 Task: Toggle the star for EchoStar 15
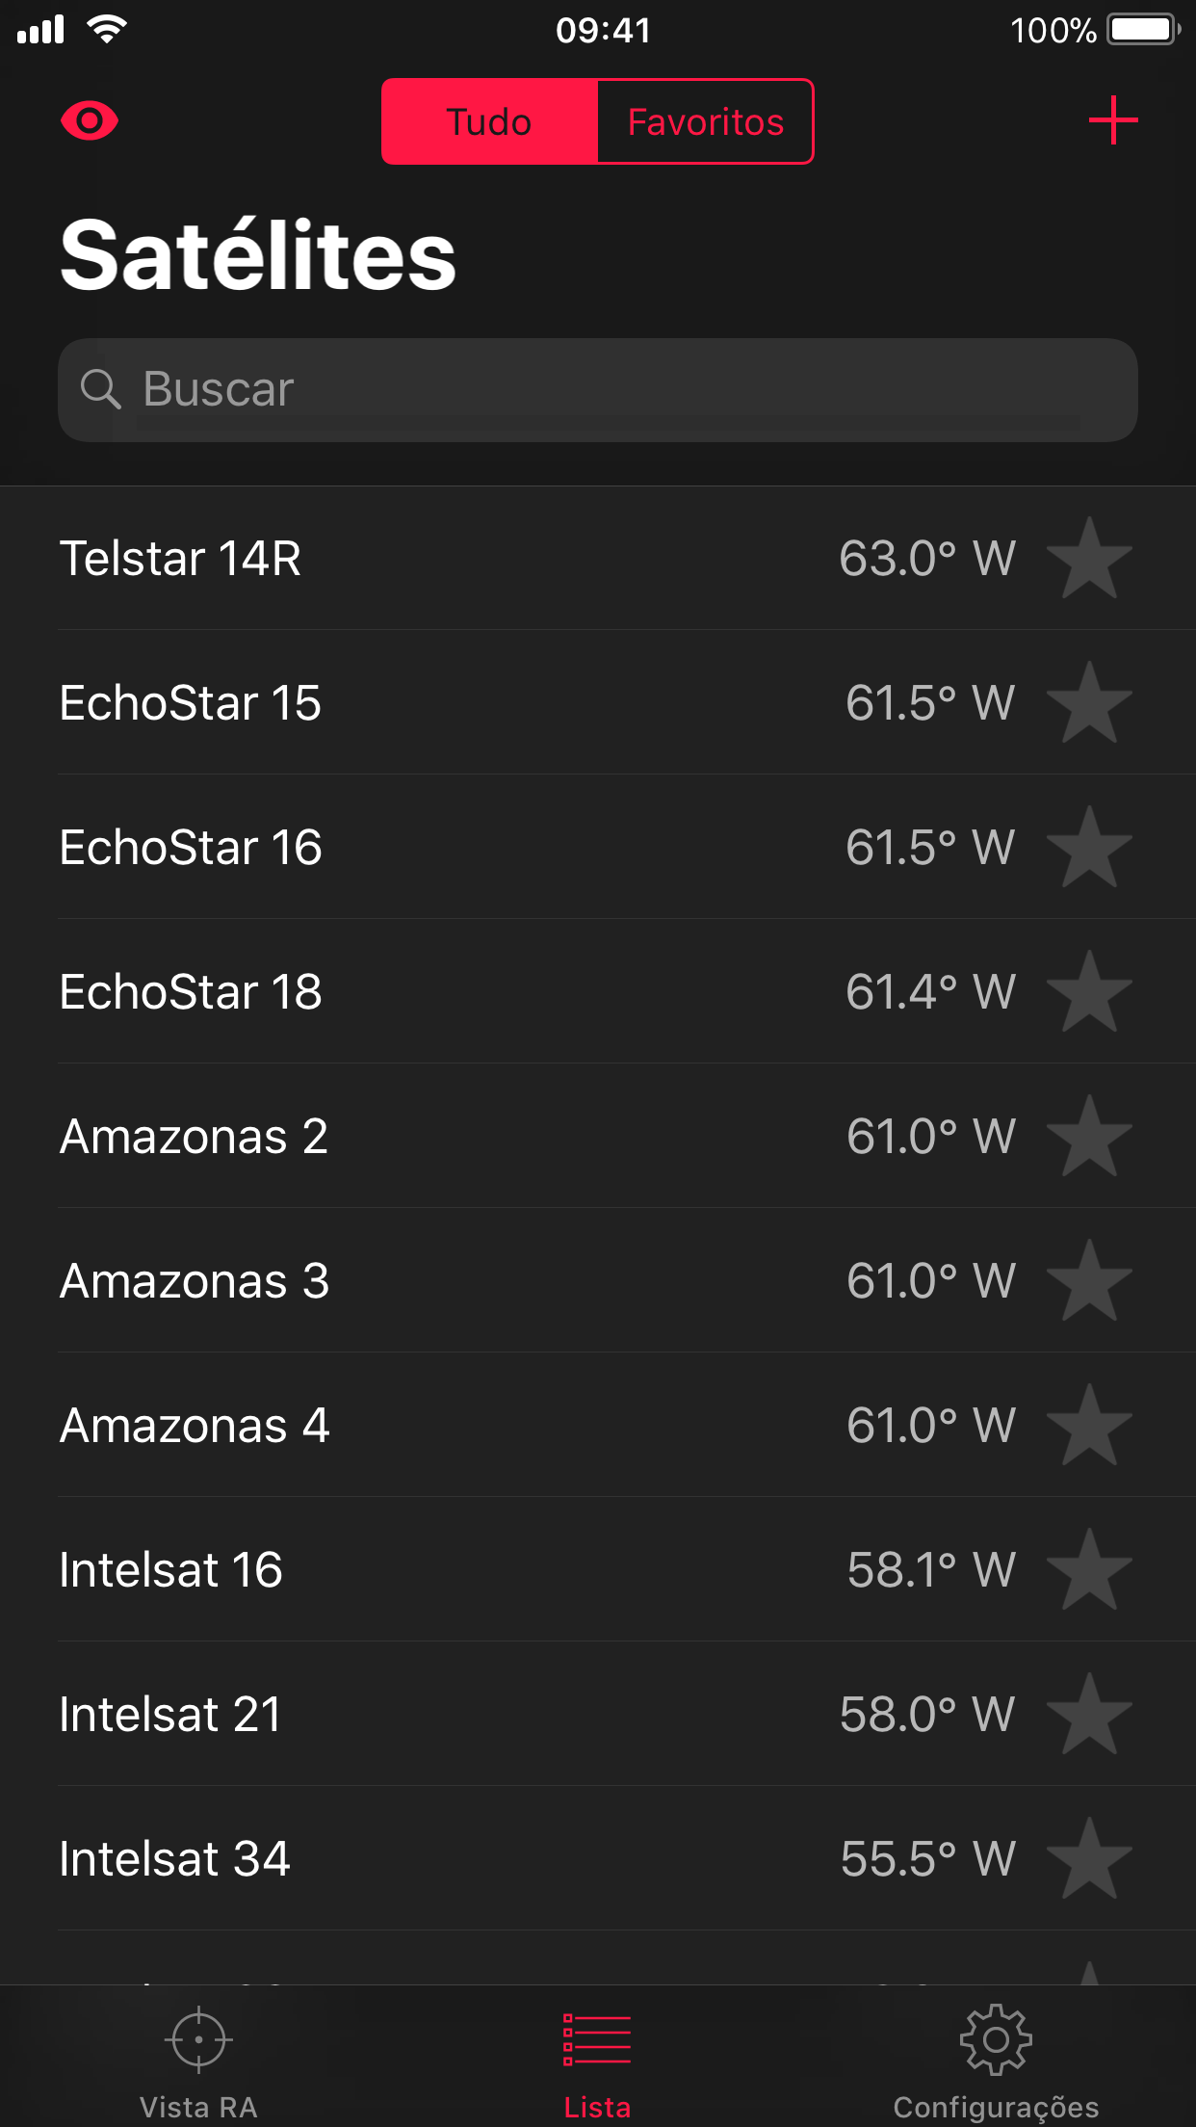coord(1089,703)
